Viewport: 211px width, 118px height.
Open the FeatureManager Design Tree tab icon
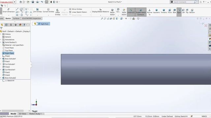tap(2, 25)
